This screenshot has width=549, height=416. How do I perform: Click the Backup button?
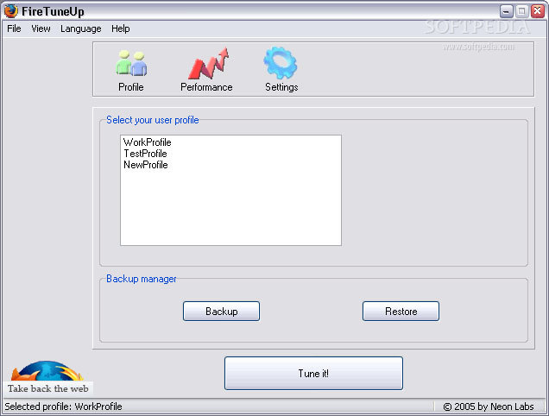coord(221,311)
